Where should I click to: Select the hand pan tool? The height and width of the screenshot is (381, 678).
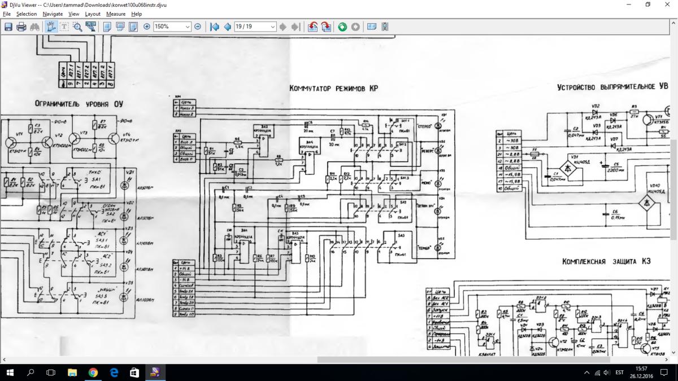tap(51, 27)
